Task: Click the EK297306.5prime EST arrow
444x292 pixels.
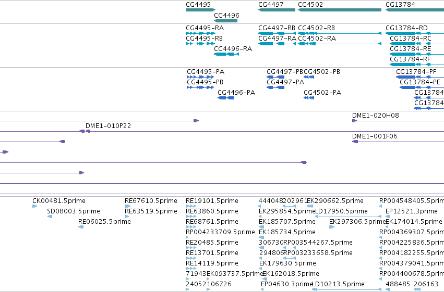Action: (332, 227)
